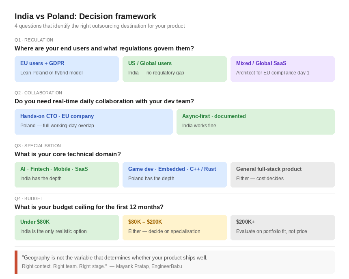This screenshot has height=279, width=349.
Task: Click the budget ceiling question heading
Action: point(89,207)
